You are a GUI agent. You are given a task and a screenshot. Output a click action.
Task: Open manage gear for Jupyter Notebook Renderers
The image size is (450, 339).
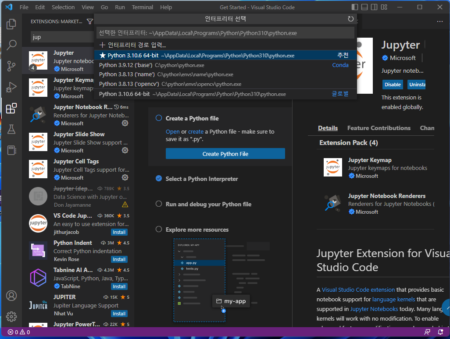tap(125, 123)
